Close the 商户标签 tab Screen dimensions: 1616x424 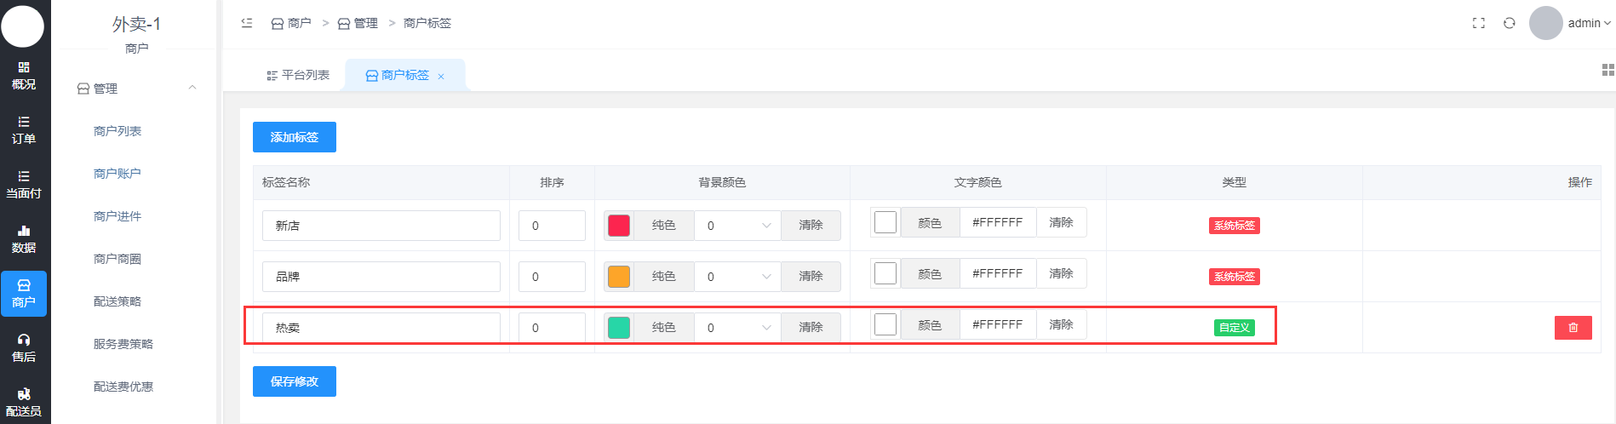(441, 77)
